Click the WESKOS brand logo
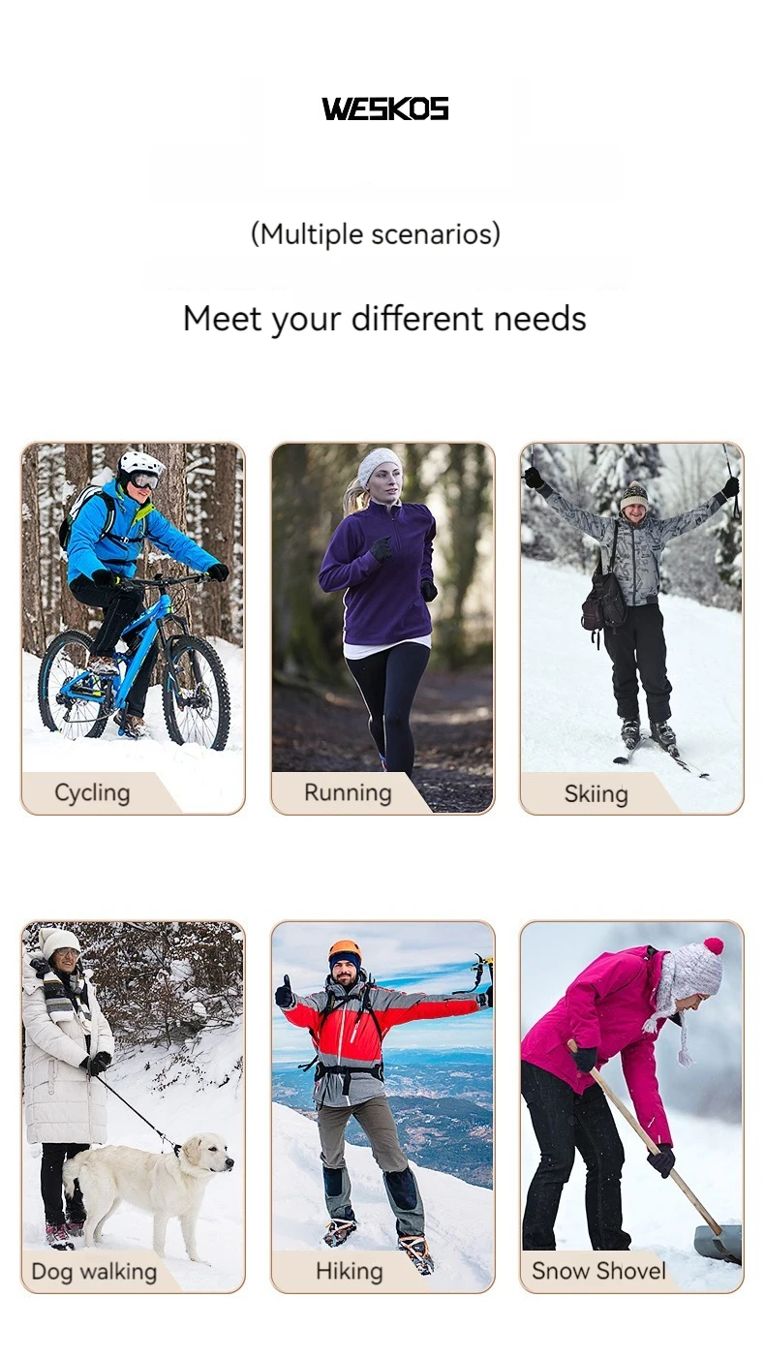Viewport: 765px width, 1360px height. pos(384,108)
